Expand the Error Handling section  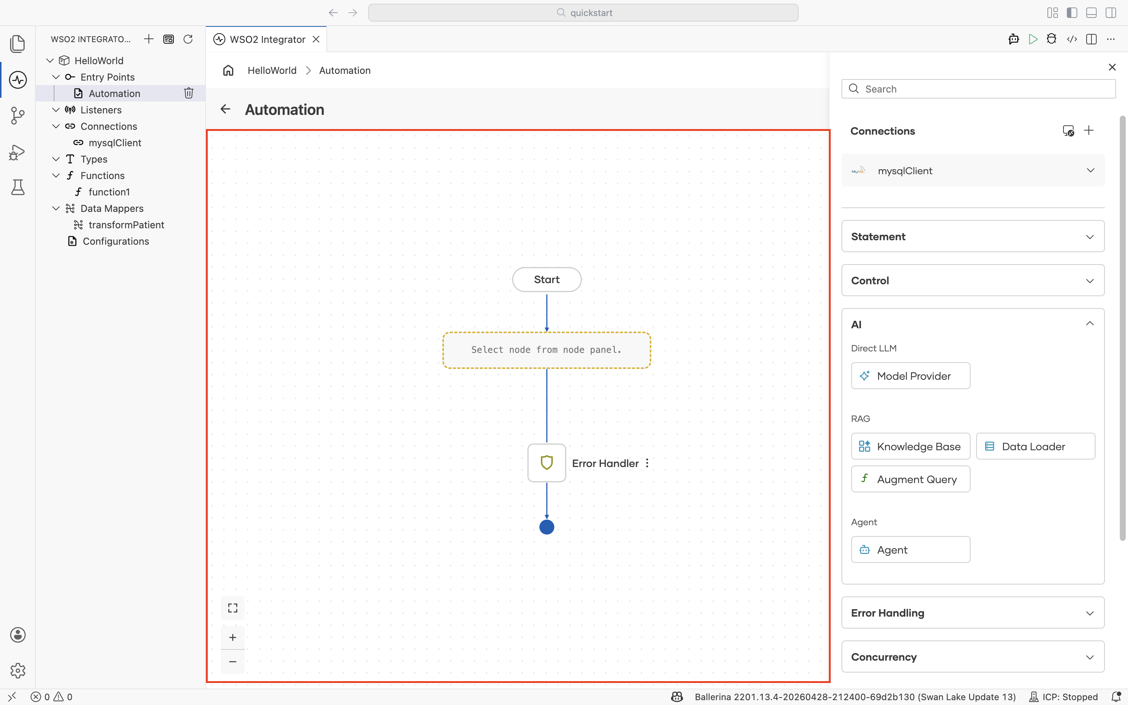[x=973, y=612]
